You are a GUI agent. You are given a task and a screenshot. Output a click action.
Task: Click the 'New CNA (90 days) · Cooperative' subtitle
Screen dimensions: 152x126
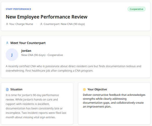coord(42,55)
